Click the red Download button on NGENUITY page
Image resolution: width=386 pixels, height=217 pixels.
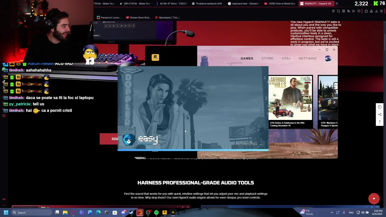[x=109, y=139]
